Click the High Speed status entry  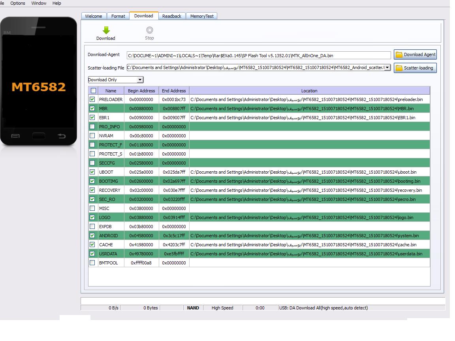(x=223, y=308)
